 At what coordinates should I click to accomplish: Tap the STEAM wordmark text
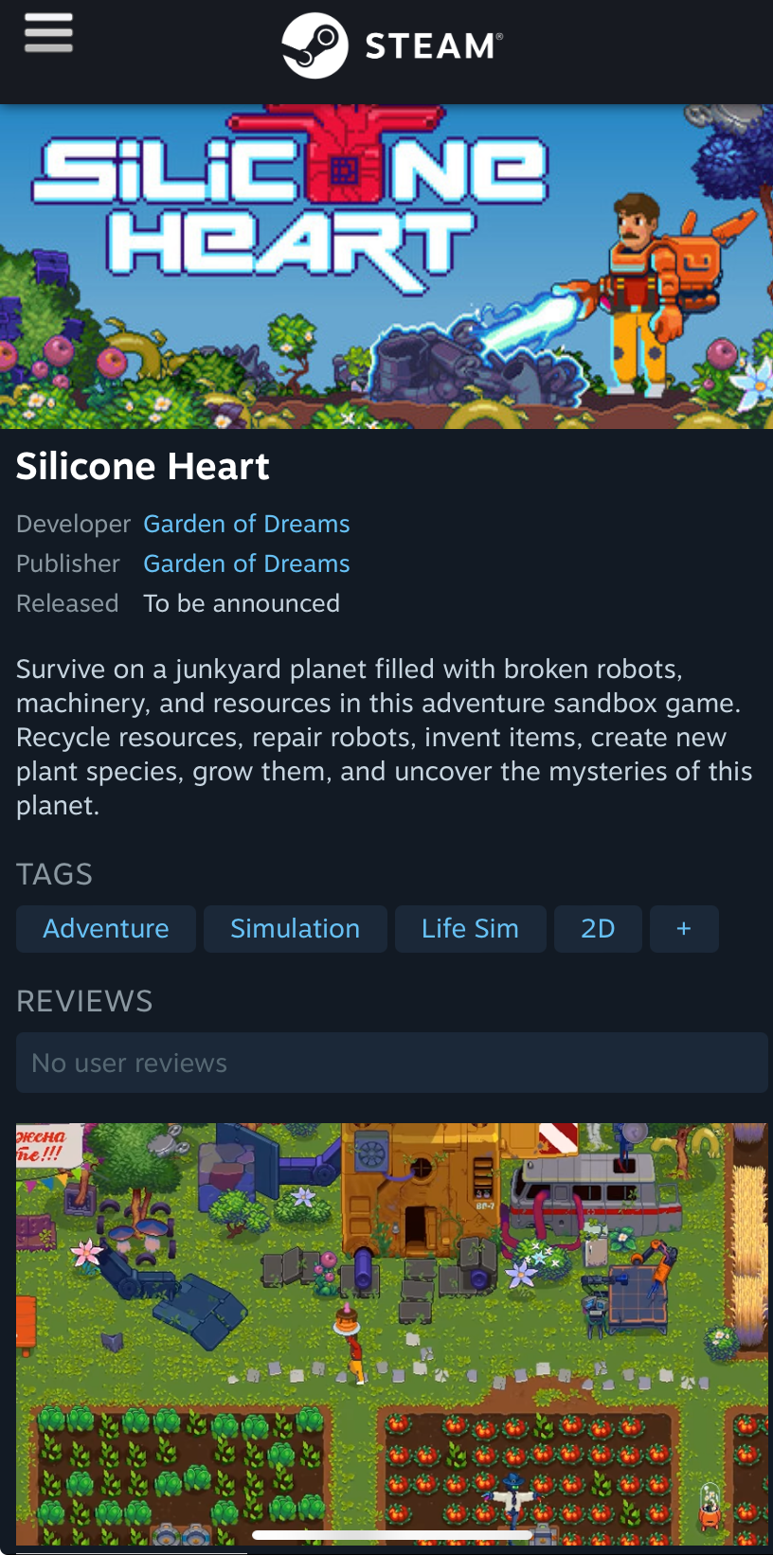pyautogui.click(x=434, y=45)
